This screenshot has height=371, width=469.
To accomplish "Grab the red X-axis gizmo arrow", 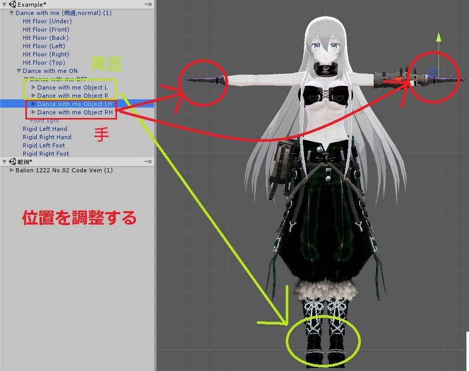I will point(398,79).
